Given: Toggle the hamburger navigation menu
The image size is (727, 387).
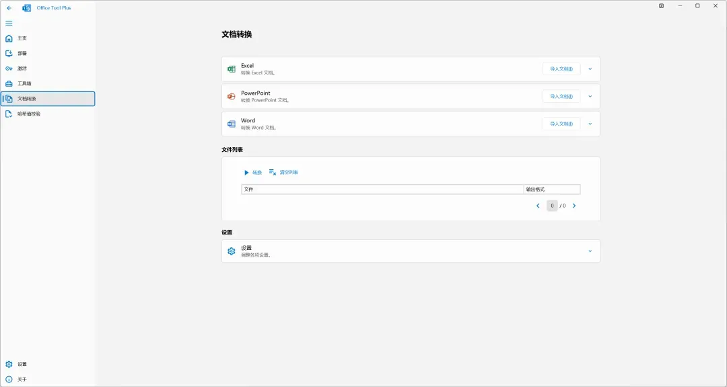Looking at the screenshot, I should click(x=9, y=23).
